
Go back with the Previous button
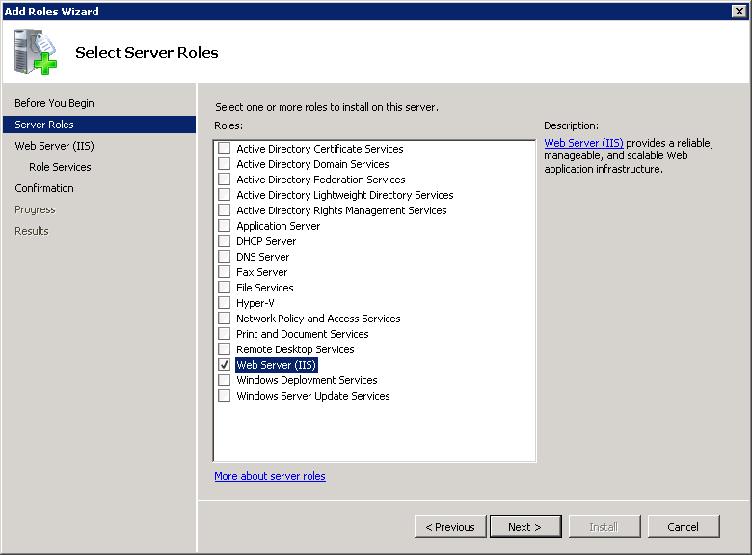pyautogui.click(x=450, y=527)
